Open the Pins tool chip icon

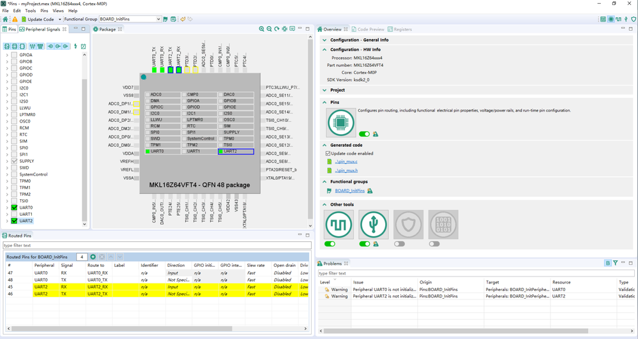341,122
